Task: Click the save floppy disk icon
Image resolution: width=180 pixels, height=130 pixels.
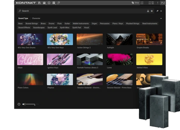Action: (44, 3)
